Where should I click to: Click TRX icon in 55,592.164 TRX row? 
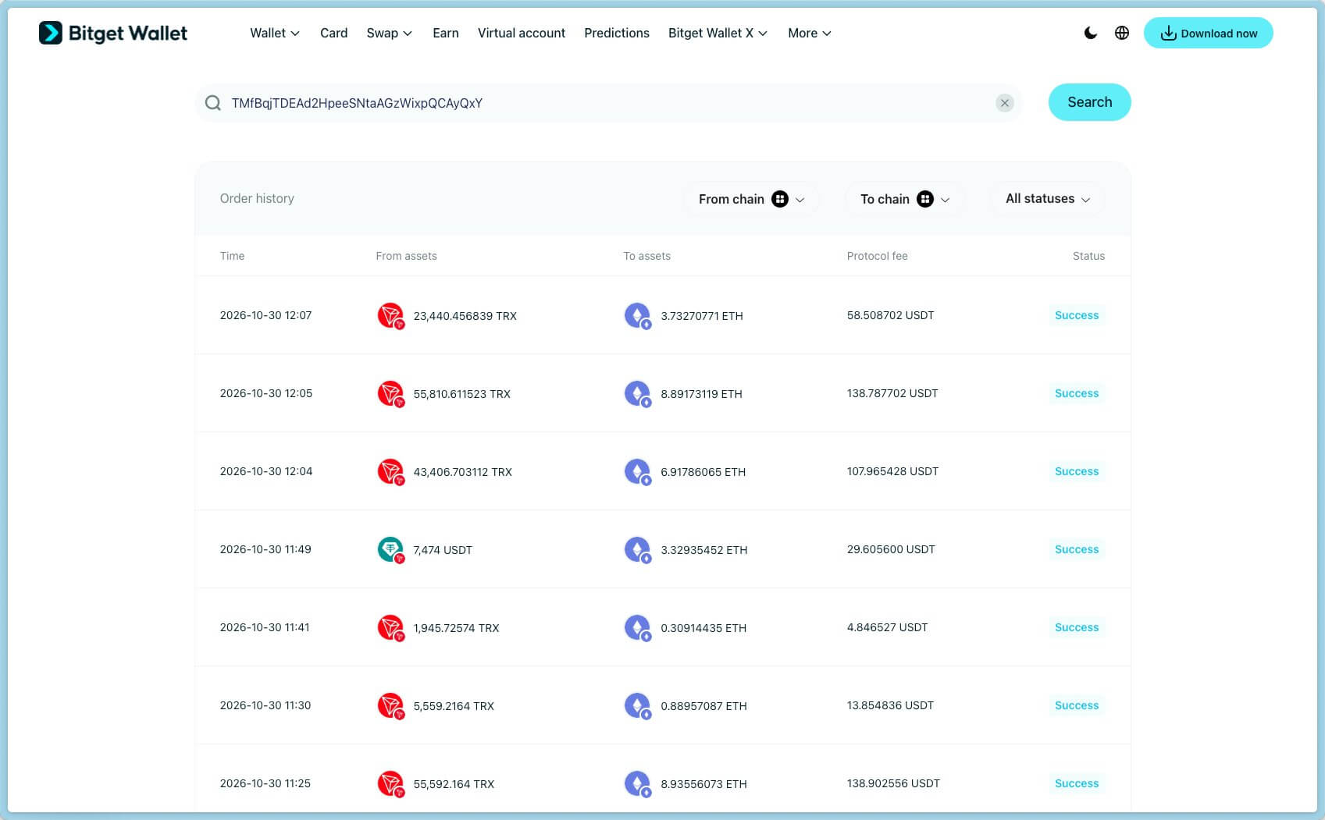click(390, 783)
